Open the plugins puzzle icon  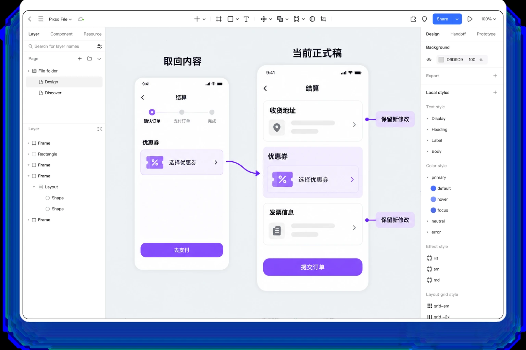[x=413, y=19]
